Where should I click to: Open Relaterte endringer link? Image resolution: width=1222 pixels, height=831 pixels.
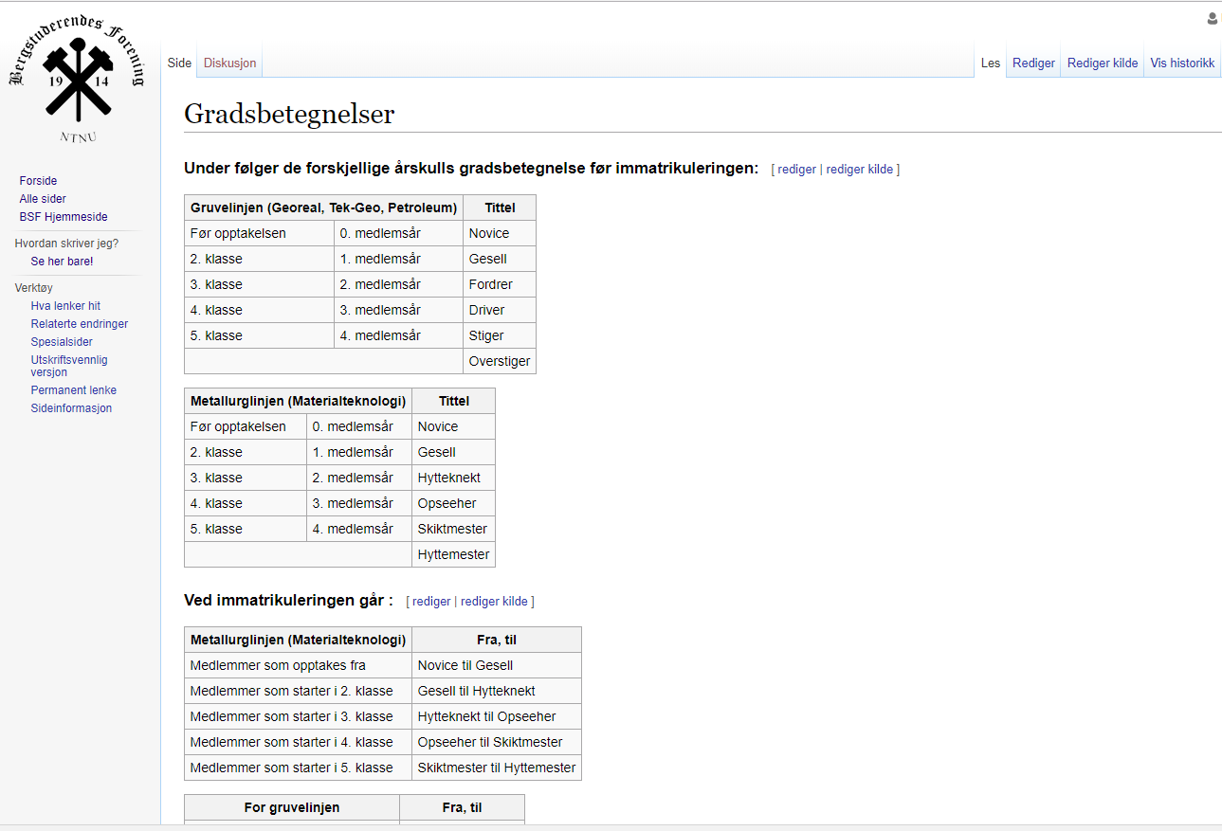79,324
